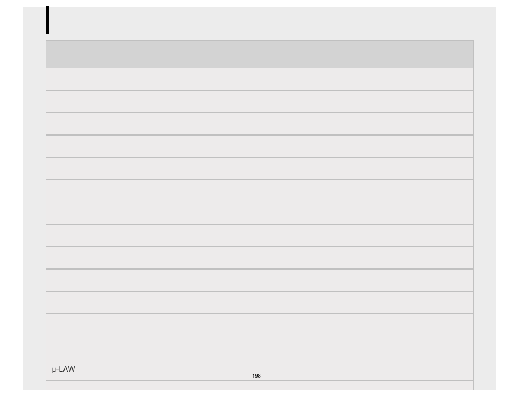Click the second blank right cell below the header
Viewport: 513px width, 397px height.
324,102
